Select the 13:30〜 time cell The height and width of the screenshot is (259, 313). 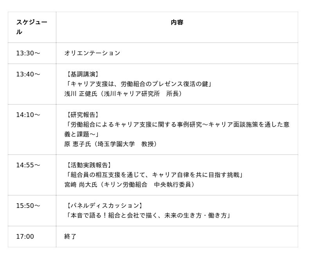pos(28,53)
